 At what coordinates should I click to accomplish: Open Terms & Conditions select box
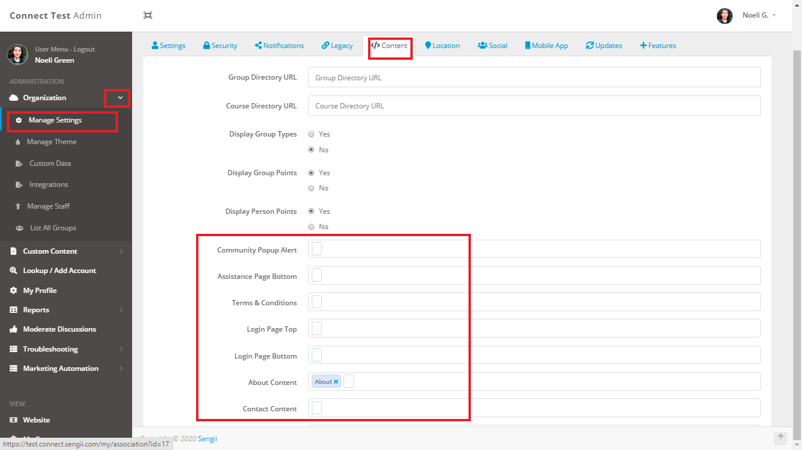[534, 302]
